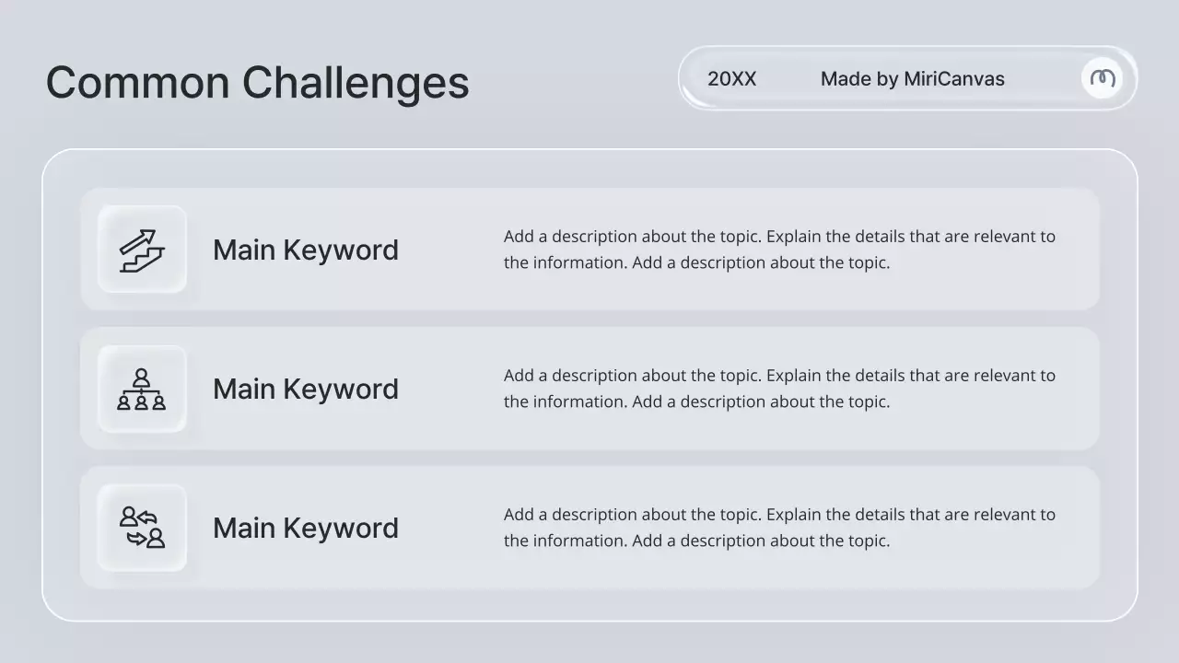Select the "Made by MiriCanvas" text
The width and height of the screenshot is (1179, 663).
[x=912, y=79]
